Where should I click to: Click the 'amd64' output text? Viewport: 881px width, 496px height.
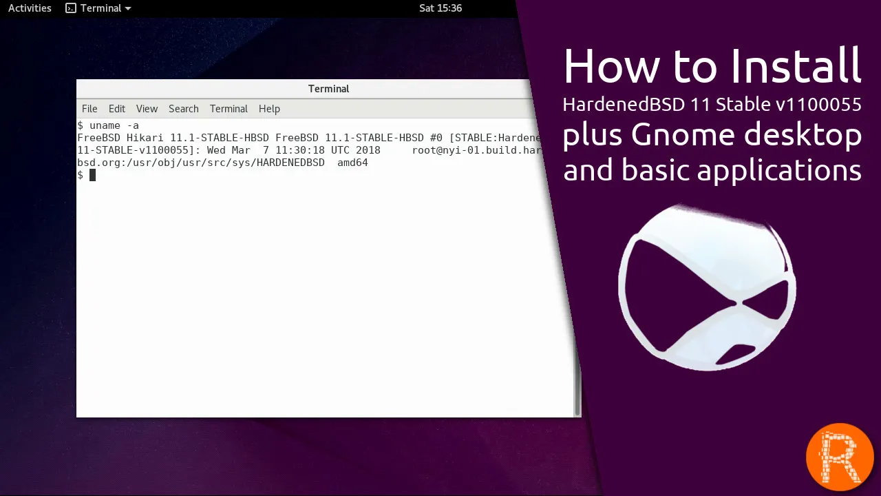point(352,163)
